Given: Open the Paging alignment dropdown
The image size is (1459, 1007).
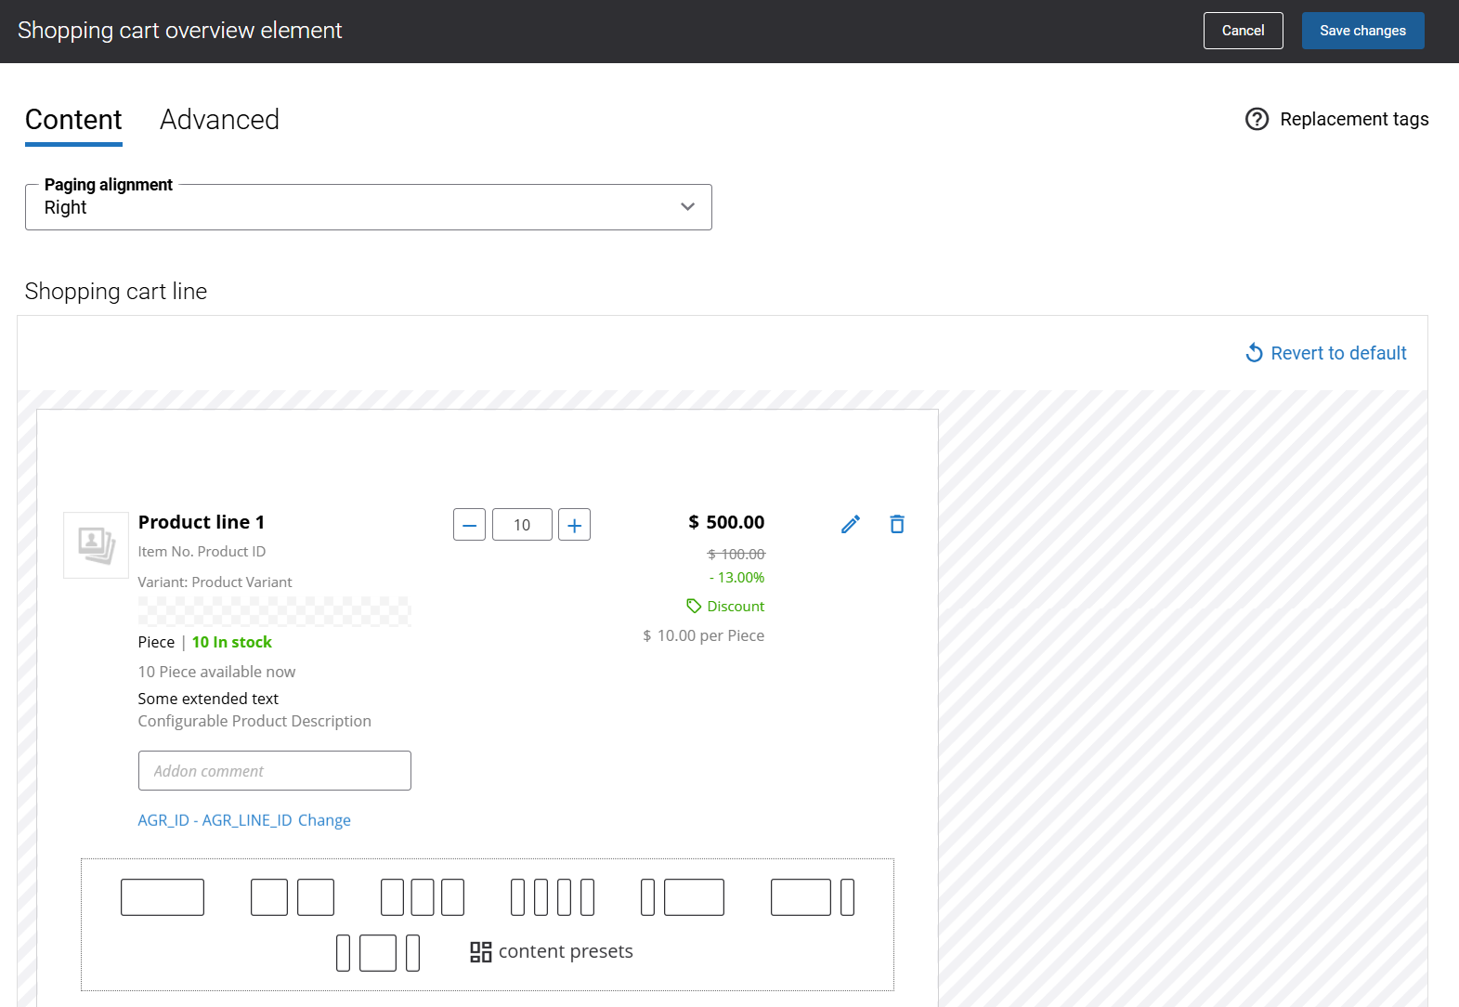Looking at the screenshot, I should point(369,207).
